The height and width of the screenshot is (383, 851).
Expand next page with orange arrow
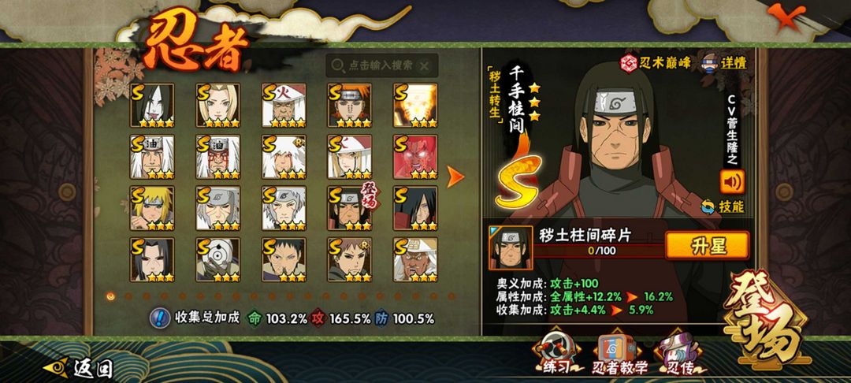click(455, 177)
